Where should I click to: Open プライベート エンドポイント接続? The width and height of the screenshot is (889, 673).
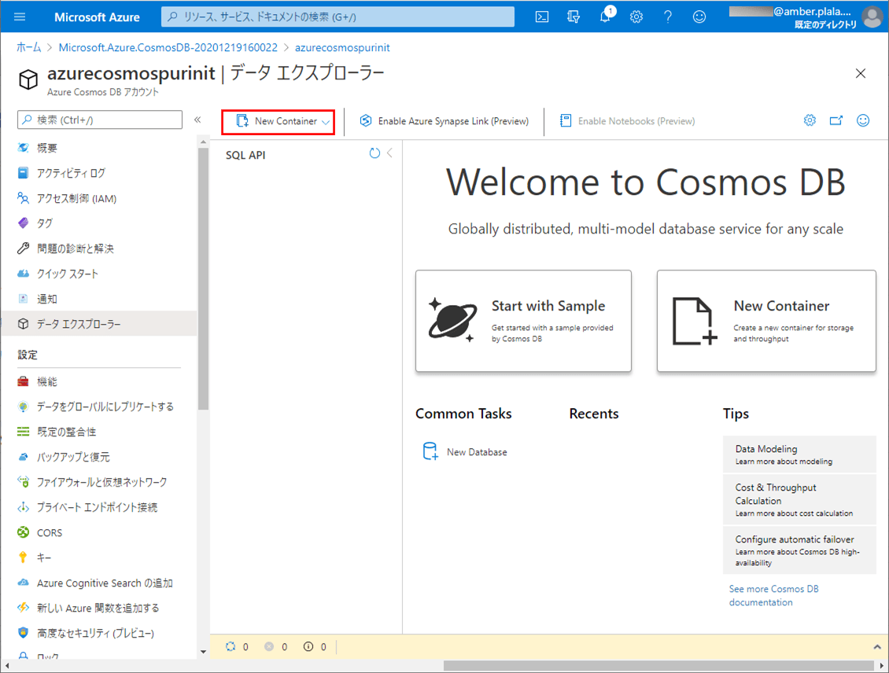click(99, 507)
